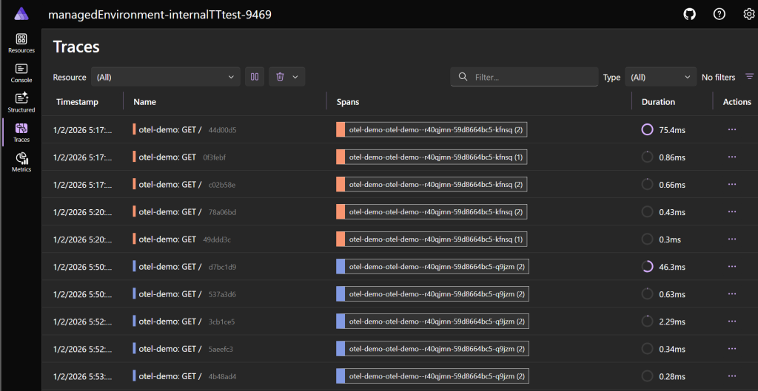Click the Help question mark icon
Viewport: 758px width, 391px height.
(719, 14)
